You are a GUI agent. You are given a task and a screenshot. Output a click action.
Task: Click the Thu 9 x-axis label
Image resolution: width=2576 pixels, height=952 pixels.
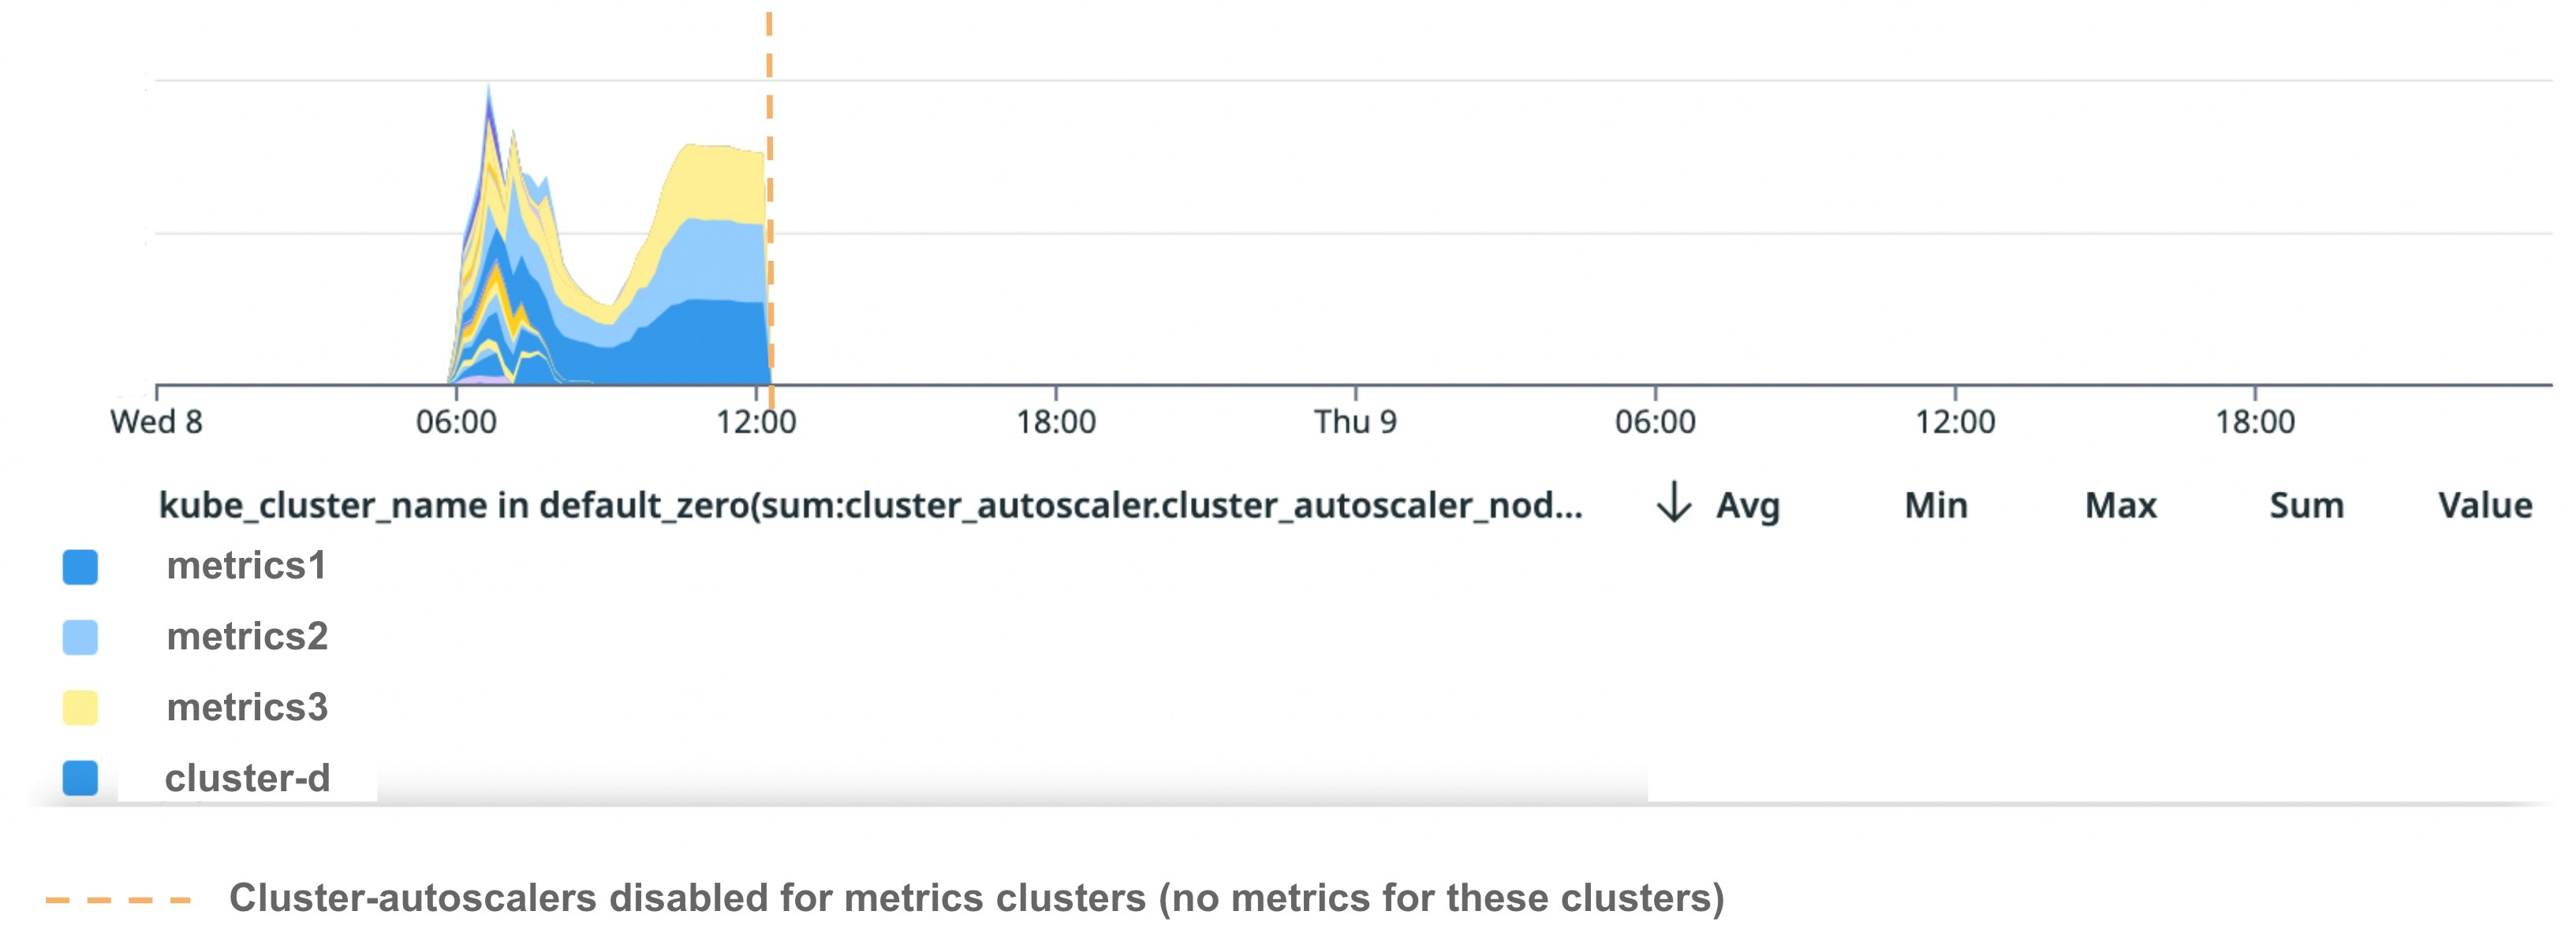point(1355,422)
